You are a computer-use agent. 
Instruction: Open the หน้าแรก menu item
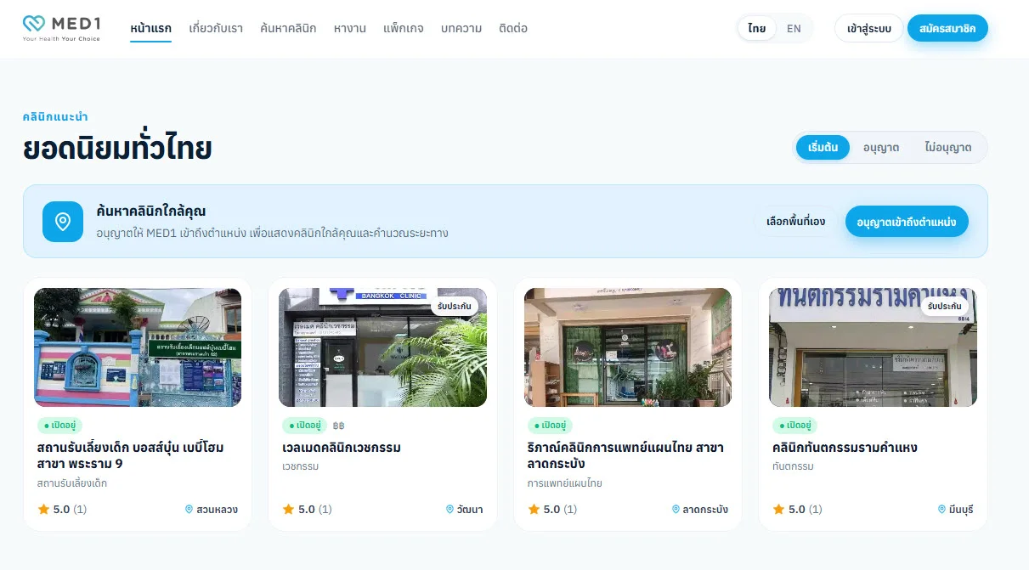click(x=150, y=28)
